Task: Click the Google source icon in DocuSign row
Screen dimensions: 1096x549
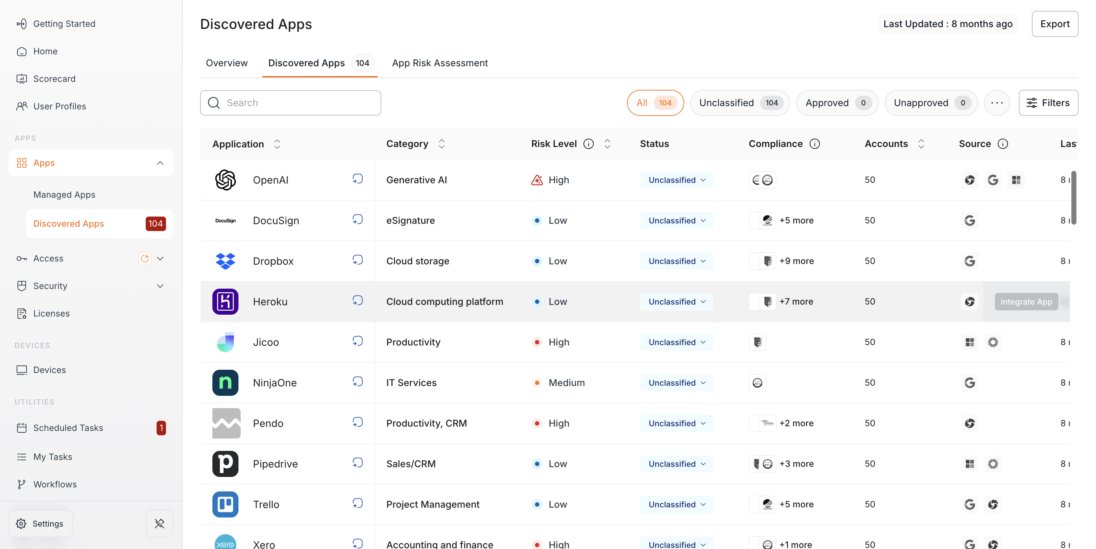Action: click(x=970, y=221)
